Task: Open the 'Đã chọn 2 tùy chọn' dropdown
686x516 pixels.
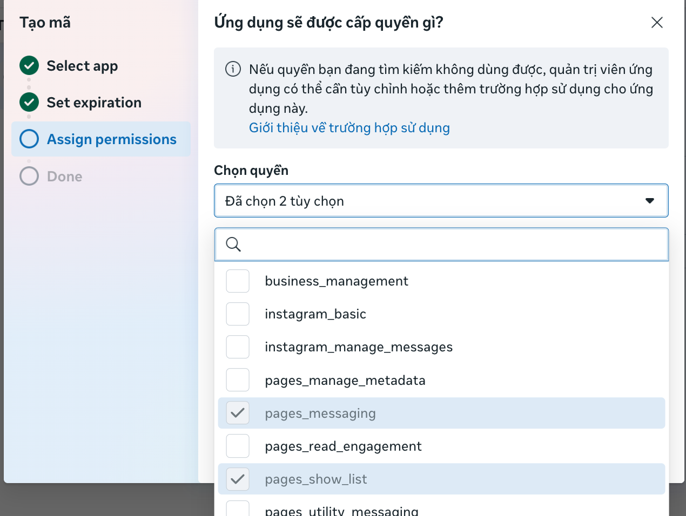Action: (x=441, y=200)
